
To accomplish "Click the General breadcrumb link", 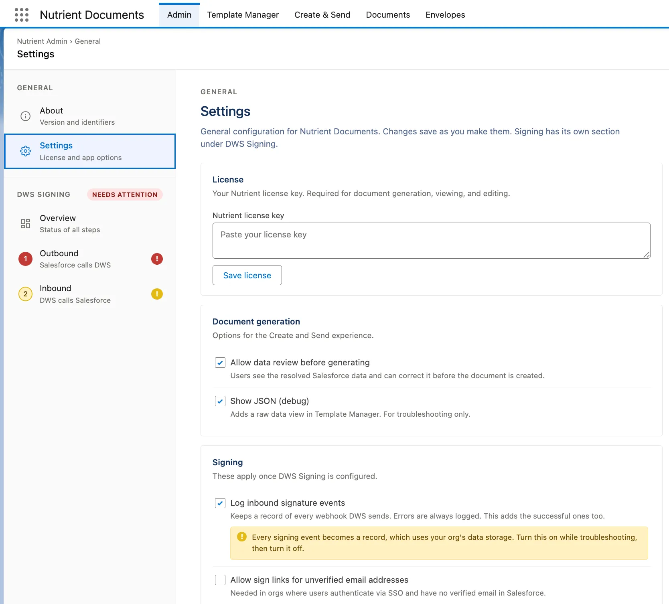I will pos(87,41).
